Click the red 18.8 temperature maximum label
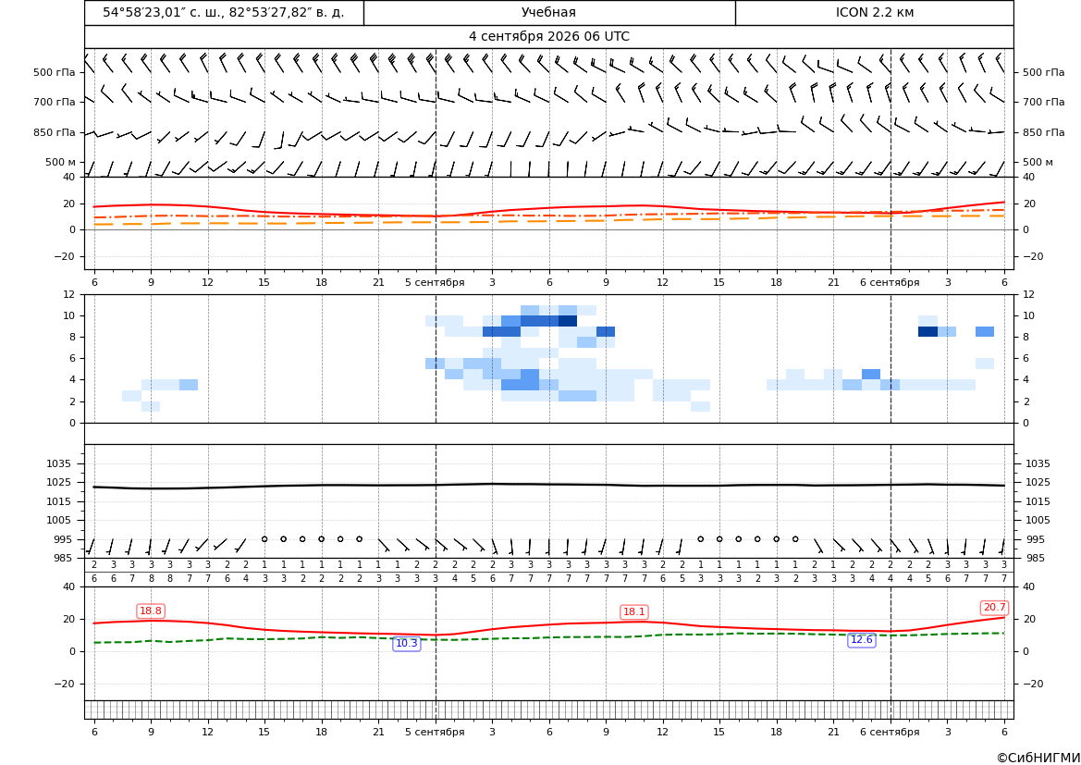The width and height of the screenshot is (1081, 765). pos(151,611)
